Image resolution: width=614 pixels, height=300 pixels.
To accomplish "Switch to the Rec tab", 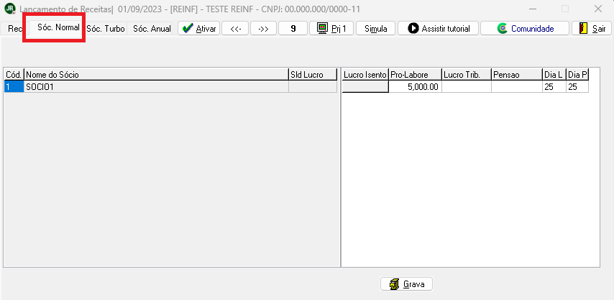I will tap(14, 29).
